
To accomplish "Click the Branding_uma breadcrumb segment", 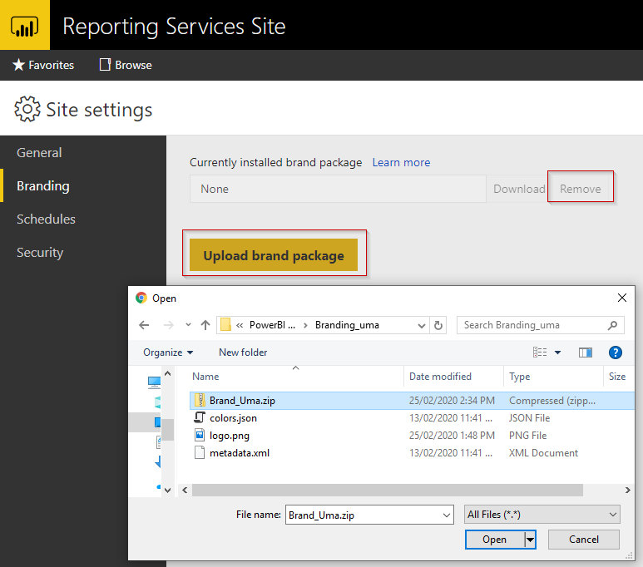I will coord(347,325).
